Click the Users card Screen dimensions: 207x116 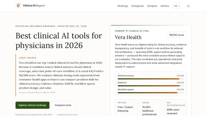point(151,107)
